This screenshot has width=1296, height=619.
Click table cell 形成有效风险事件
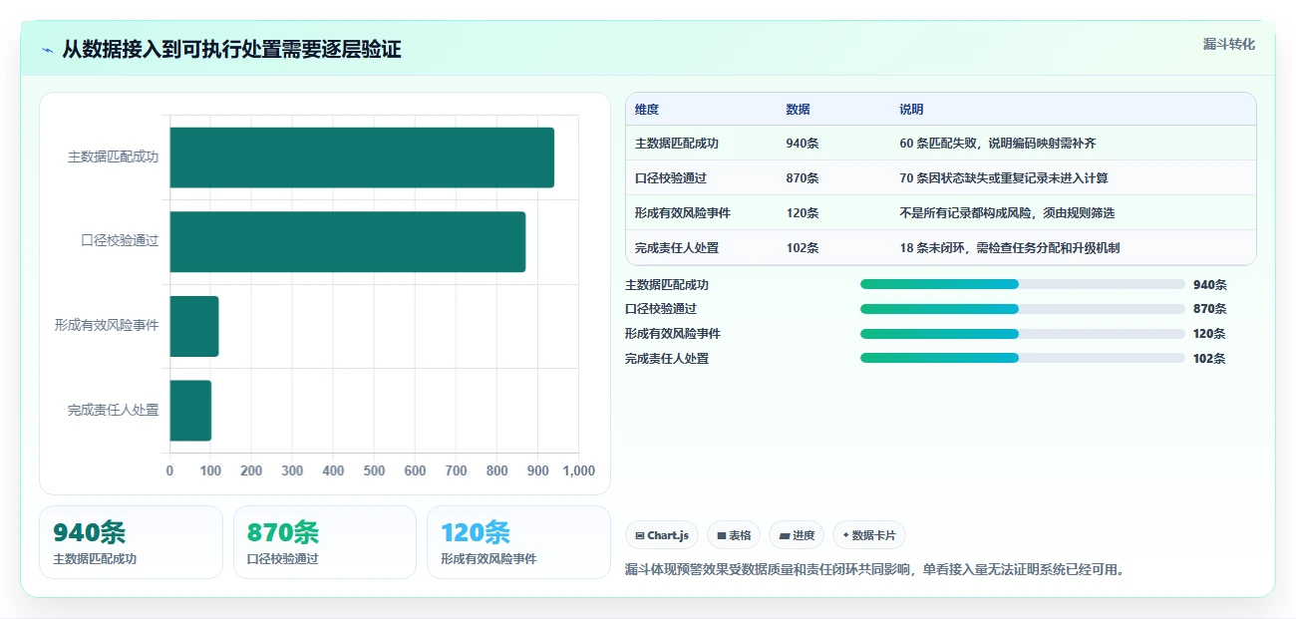[x=683, y=213]
